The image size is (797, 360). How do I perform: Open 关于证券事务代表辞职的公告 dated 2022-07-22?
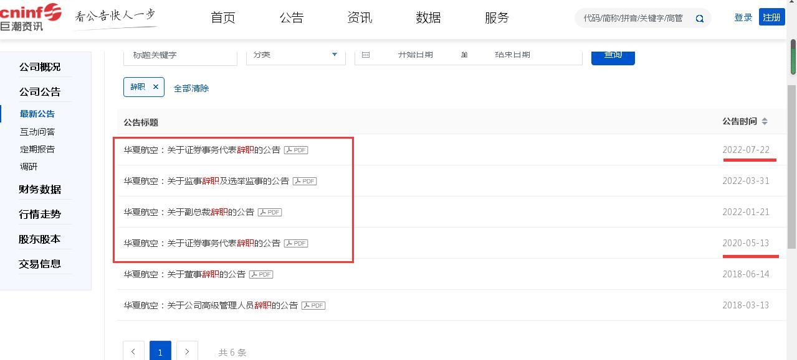point(202,150)
